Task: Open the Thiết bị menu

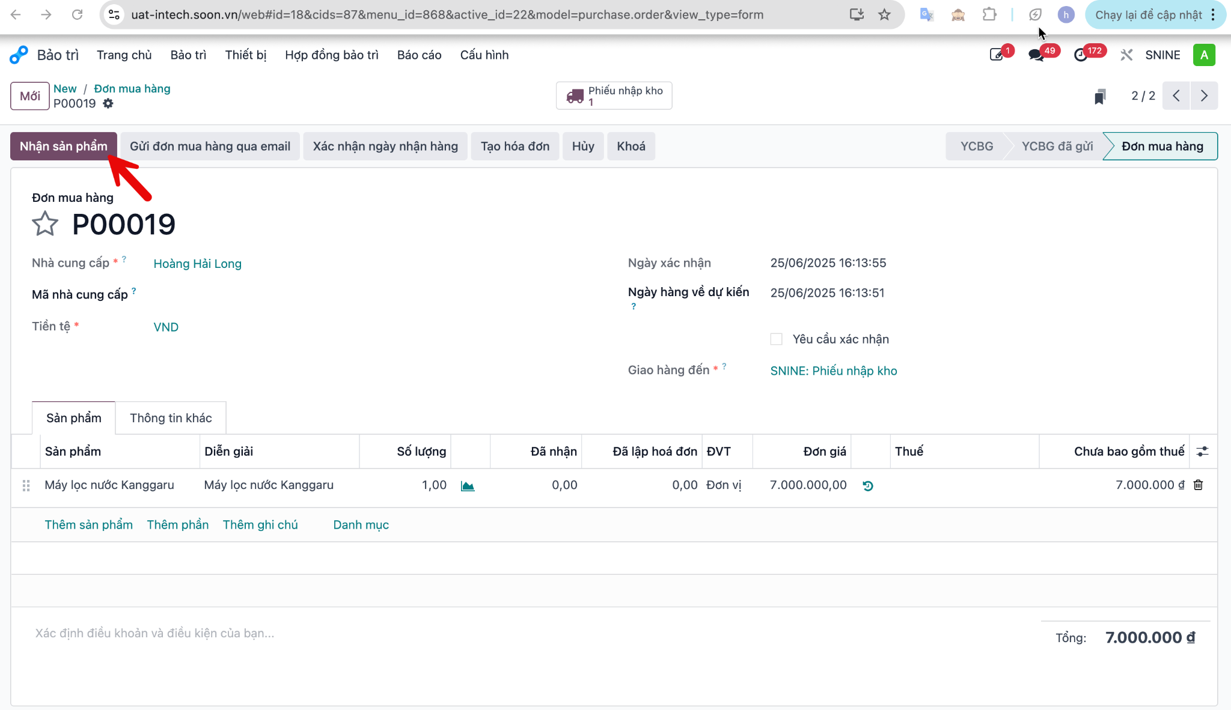Action: [246, 55]
